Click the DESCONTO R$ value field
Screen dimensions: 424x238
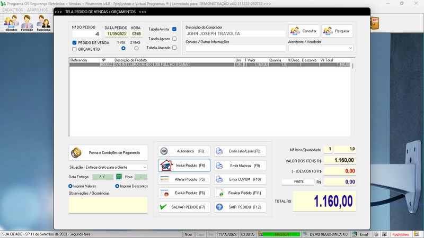pyautogui.click(x=340, y=171)
